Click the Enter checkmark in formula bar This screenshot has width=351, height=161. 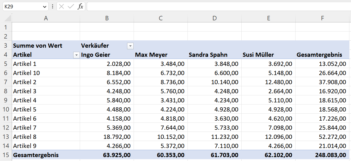click(71, 7)
